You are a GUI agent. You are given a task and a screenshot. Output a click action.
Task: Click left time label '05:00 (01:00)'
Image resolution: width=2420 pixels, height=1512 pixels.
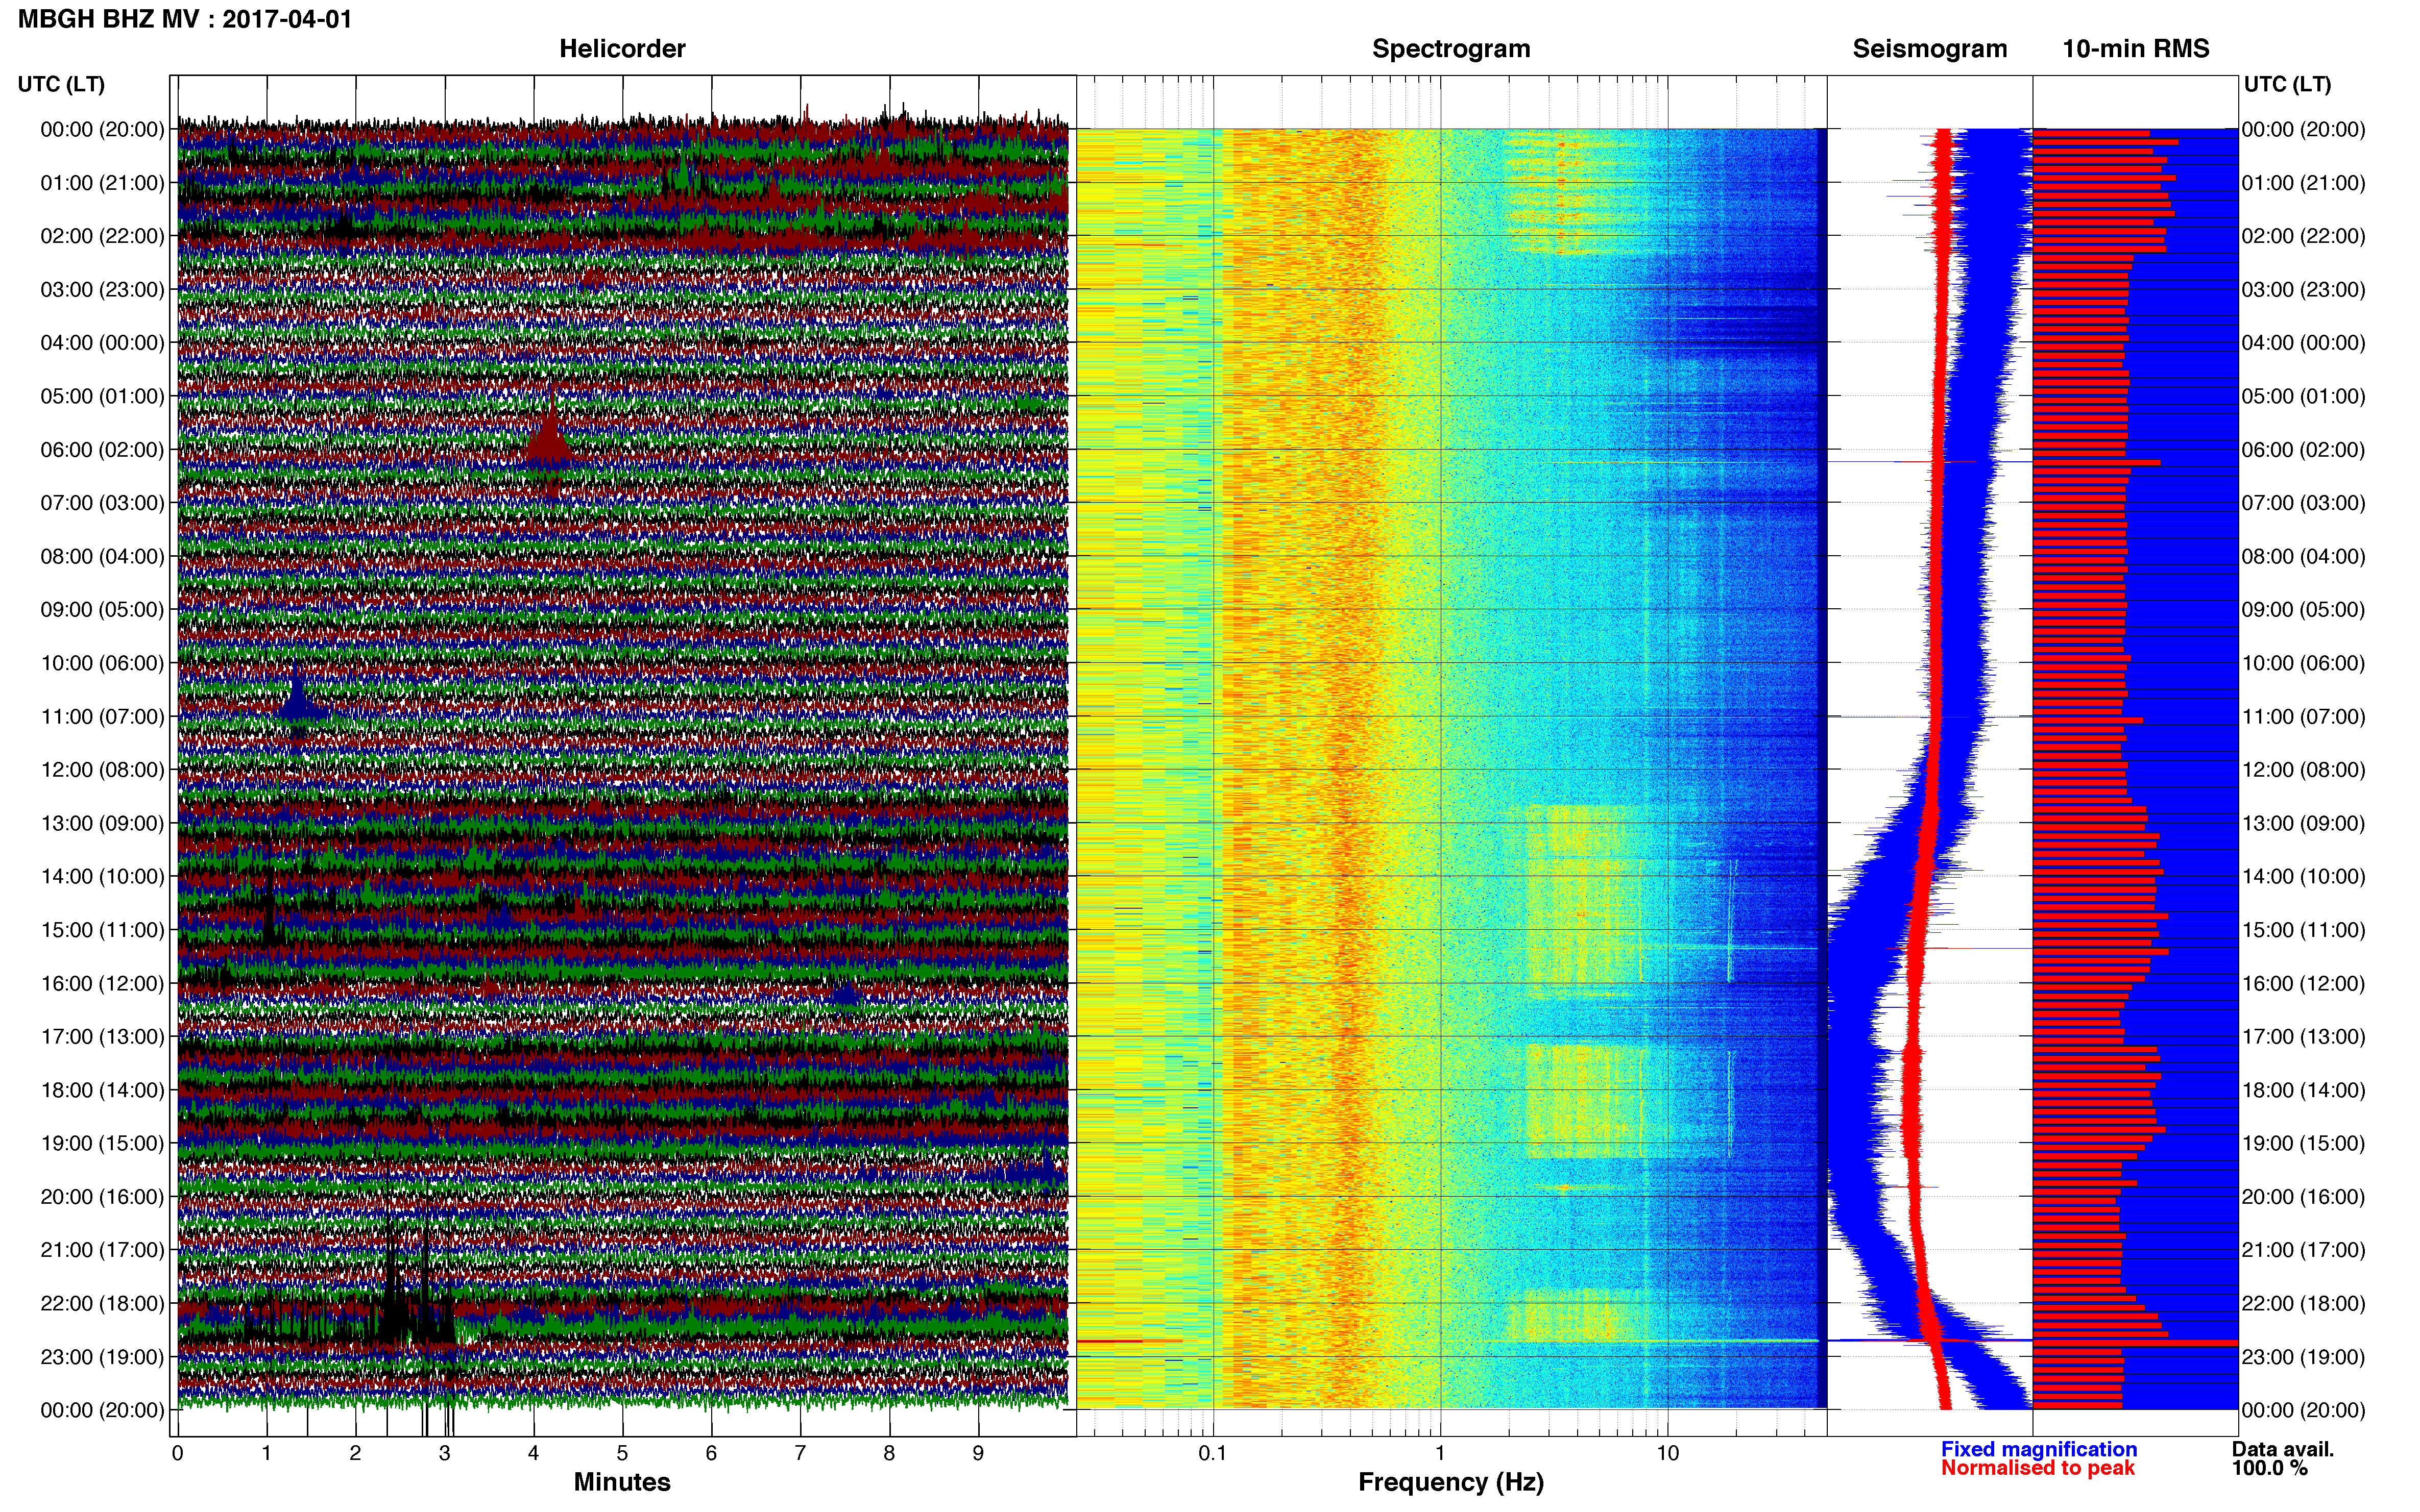102,396
